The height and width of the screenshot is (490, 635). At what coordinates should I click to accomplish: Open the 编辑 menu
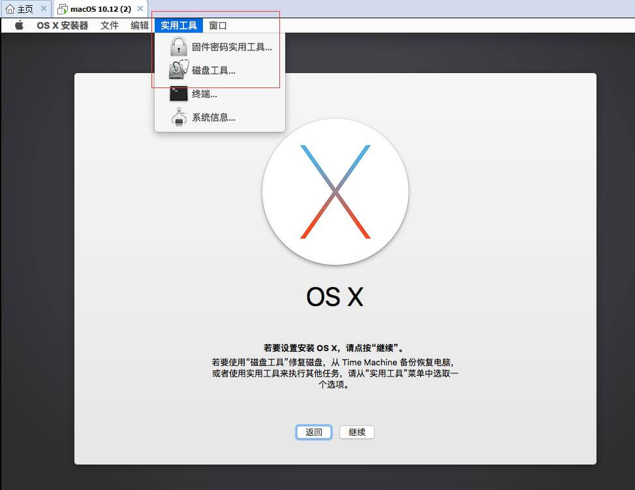(x=140, y=25)
